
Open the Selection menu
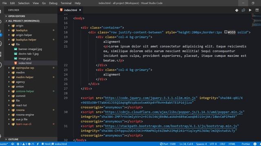(24, 3)
